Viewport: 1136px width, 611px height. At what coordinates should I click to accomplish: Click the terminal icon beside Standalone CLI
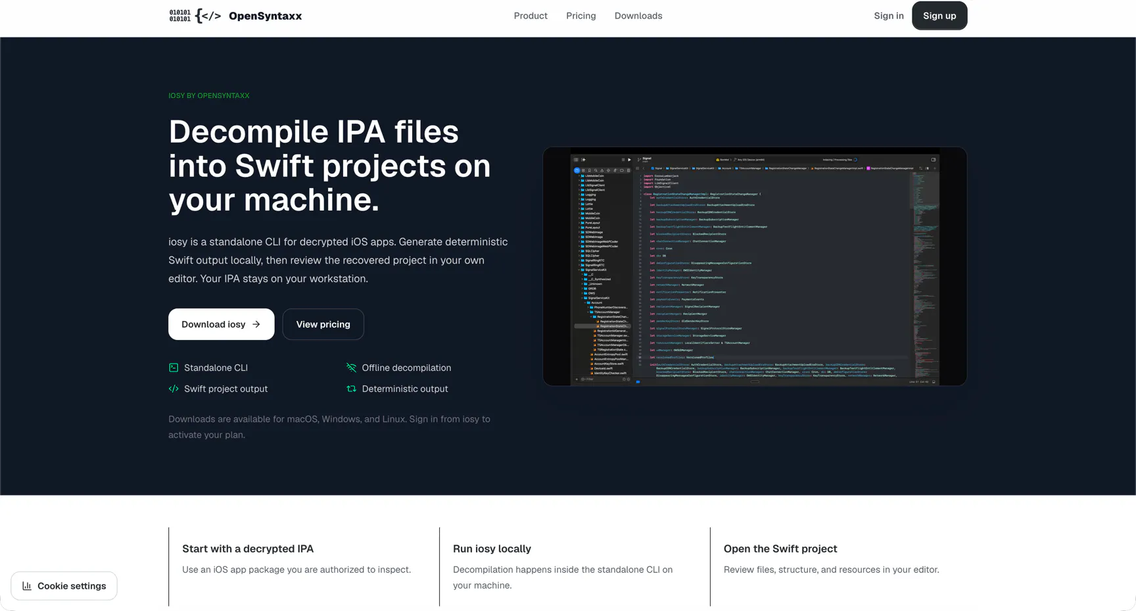tap(174, 368)
